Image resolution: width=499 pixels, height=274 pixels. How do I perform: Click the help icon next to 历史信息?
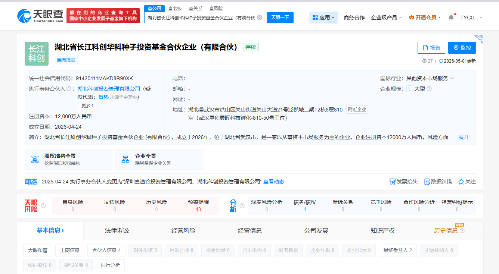(462, 231)
